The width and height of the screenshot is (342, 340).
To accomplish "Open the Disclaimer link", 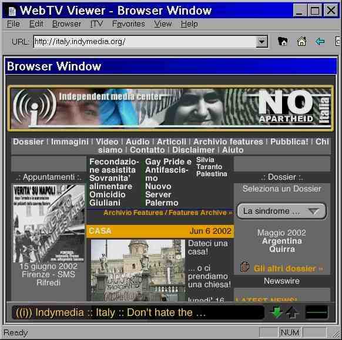I will (x=193, y=150).
